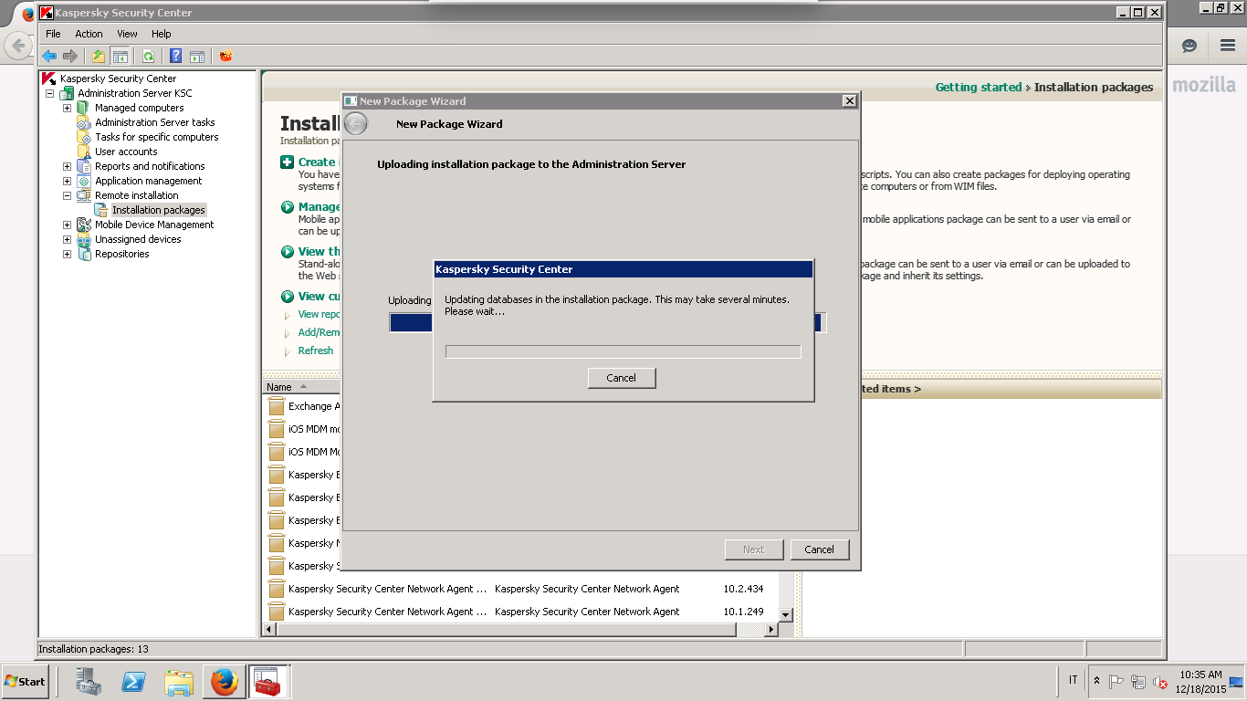1247x701 pixels.
Task: Open File Explorer from the taskbar
Action: [x=179, y=682]
